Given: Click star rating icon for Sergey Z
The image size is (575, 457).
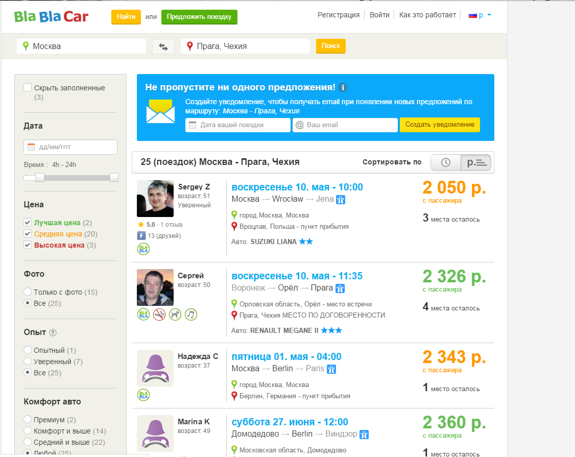Looking at the screenshot, I should coord(140,225).
